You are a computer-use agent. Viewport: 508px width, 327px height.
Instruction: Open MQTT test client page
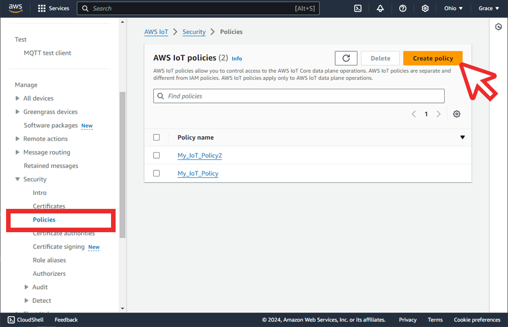pos(47,53)
